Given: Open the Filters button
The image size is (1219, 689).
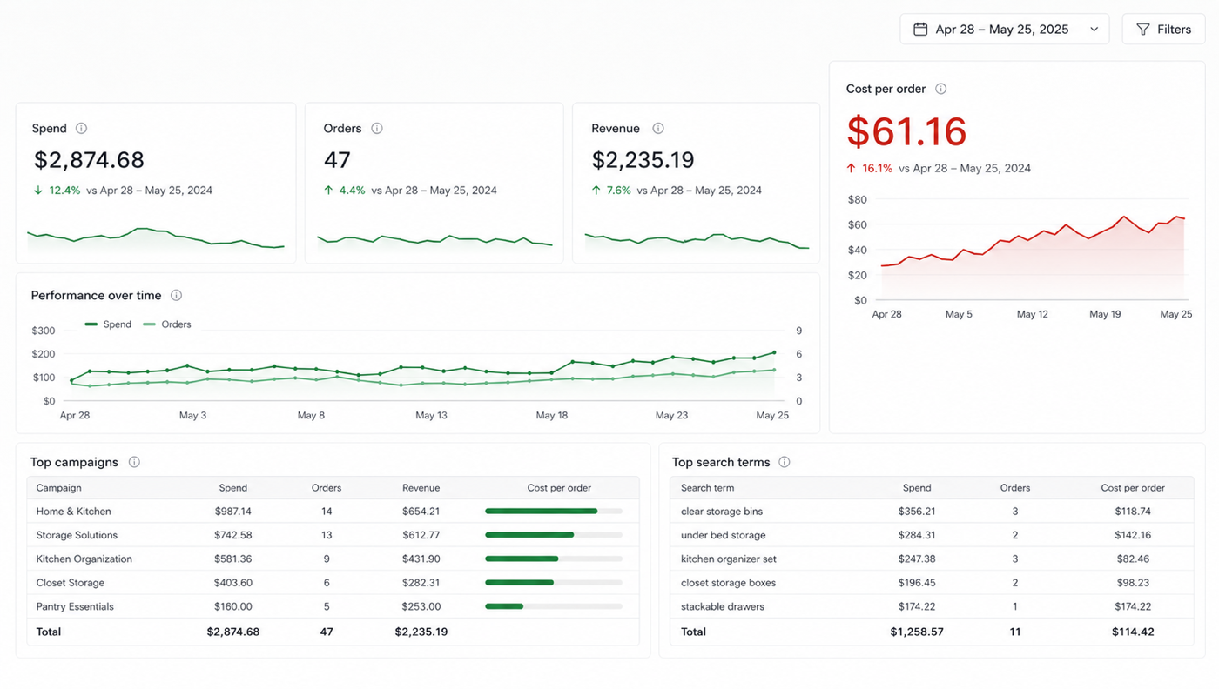Looking at the screenshot, I should [x=1163, y=29].
